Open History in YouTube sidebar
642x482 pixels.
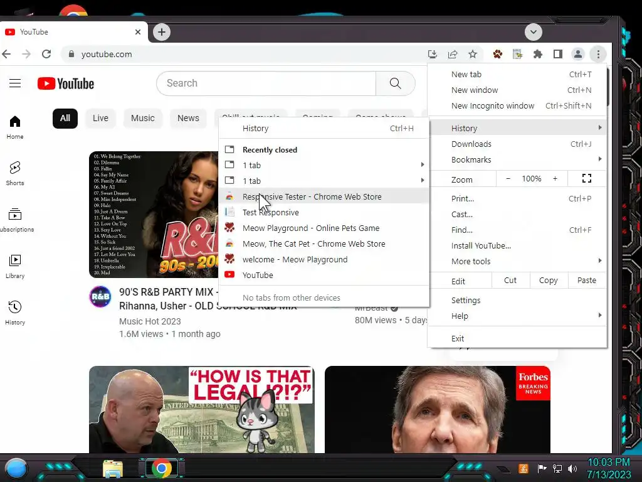pos(15,313)
